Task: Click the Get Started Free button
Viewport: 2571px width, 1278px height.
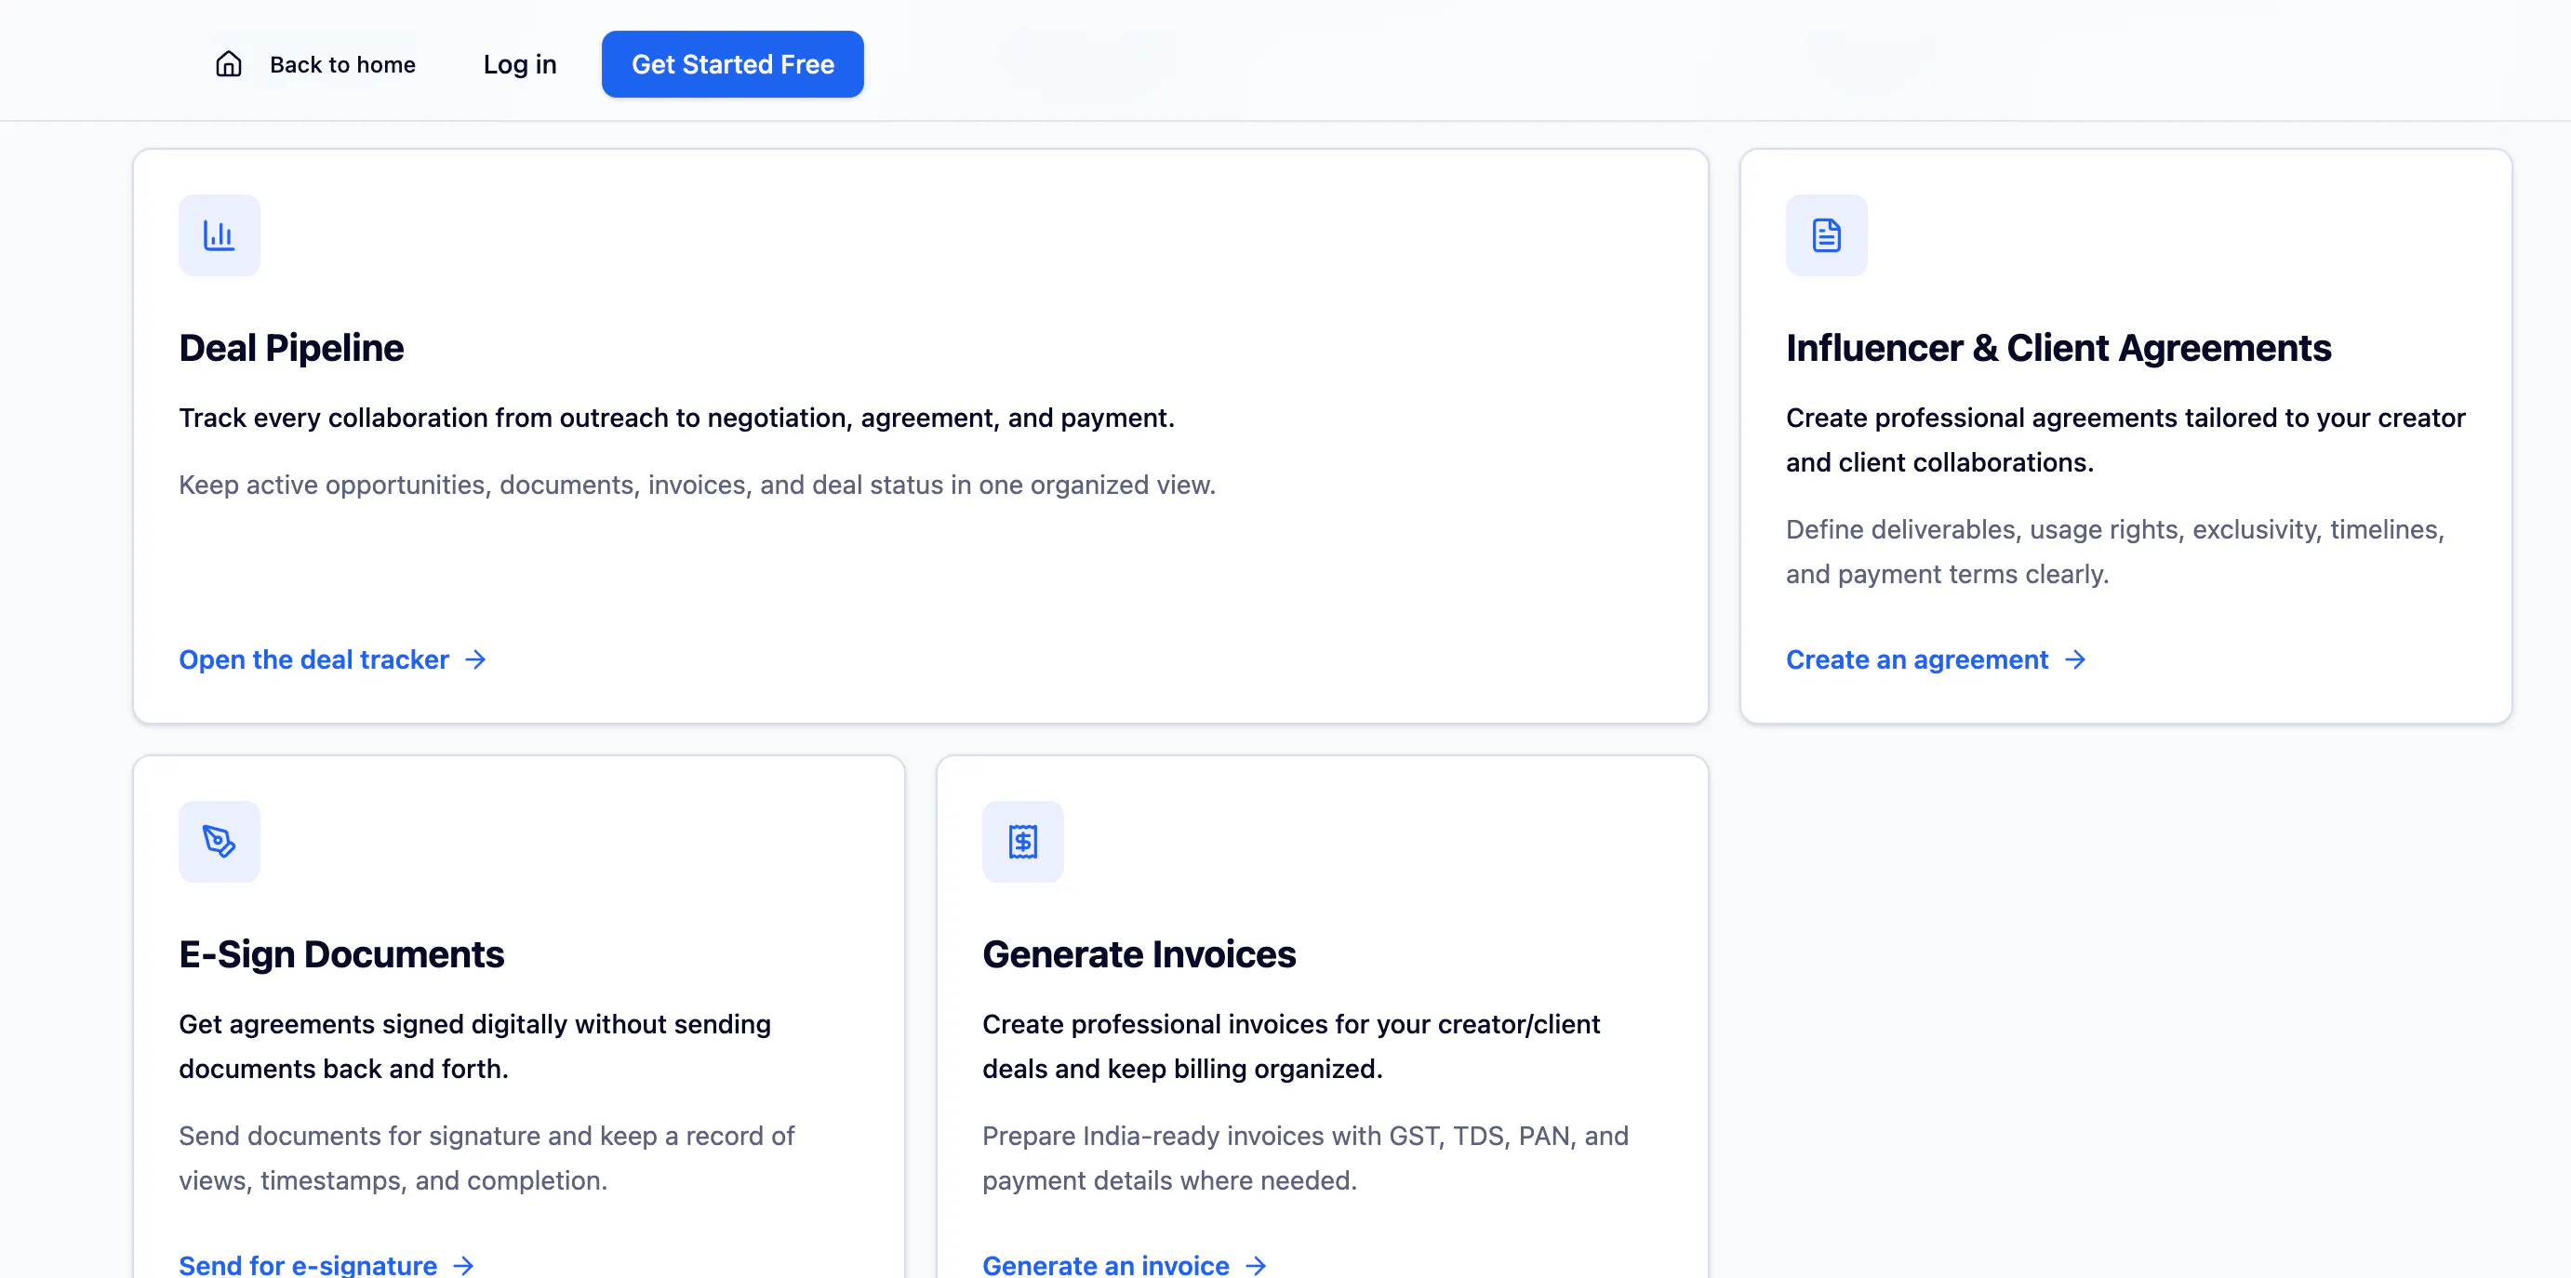Action: (x=733, y=65)
